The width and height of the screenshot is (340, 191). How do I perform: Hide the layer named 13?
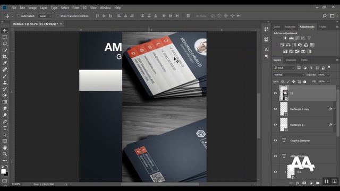click(x=275, y=93)
